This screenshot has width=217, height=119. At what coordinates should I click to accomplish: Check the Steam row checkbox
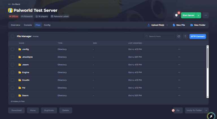(x=12, y=95)
